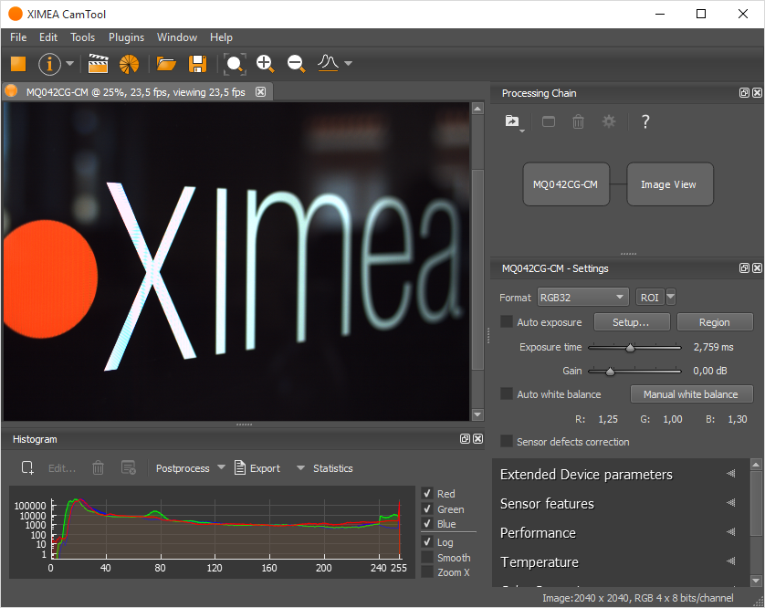Click the histogram curve toolbar icon
Image resolution: width=765 pixels, height=608 pixels.
coord(328,63)
